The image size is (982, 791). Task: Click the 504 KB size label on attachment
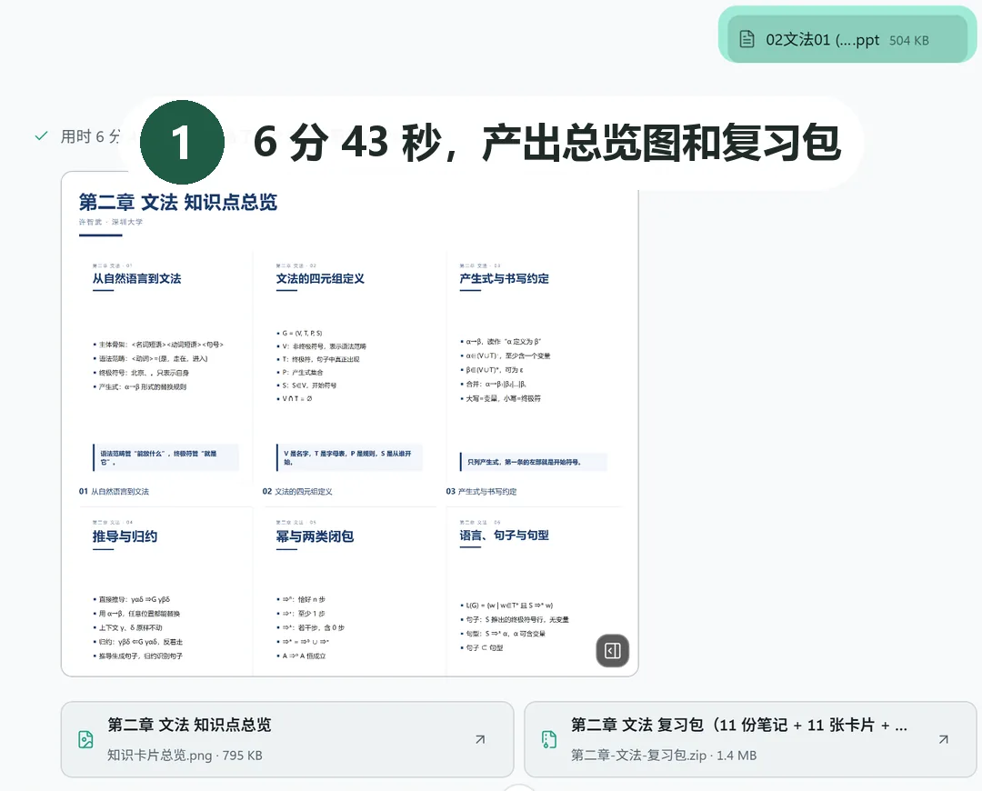[x=909, y=41]
